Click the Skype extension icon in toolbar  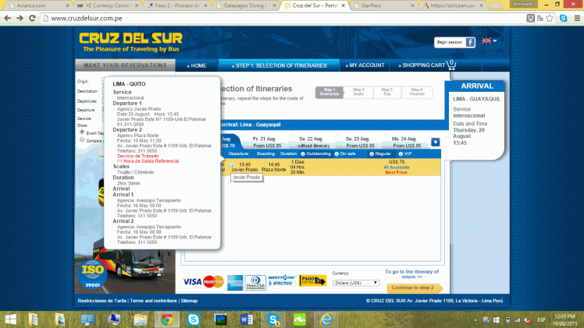click(x=564, y=18)
